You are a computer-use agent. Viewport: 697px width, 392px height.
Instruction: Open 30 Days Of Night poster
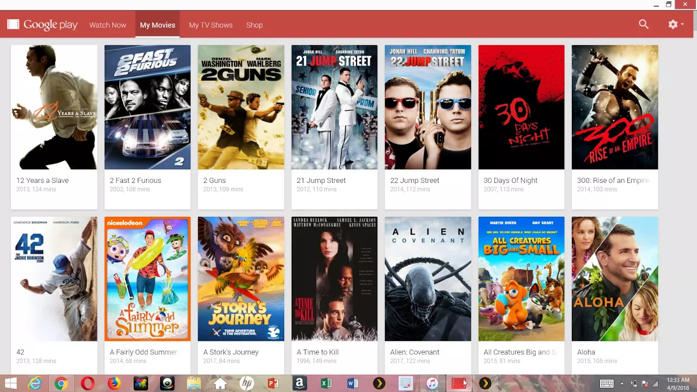[521, 107]
